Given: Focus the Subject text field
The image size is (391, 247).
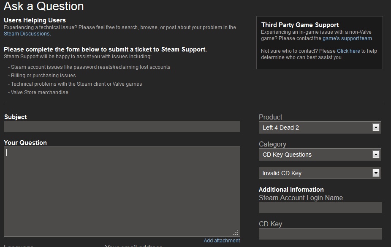Looking at the screenshot, I should 122,127.
